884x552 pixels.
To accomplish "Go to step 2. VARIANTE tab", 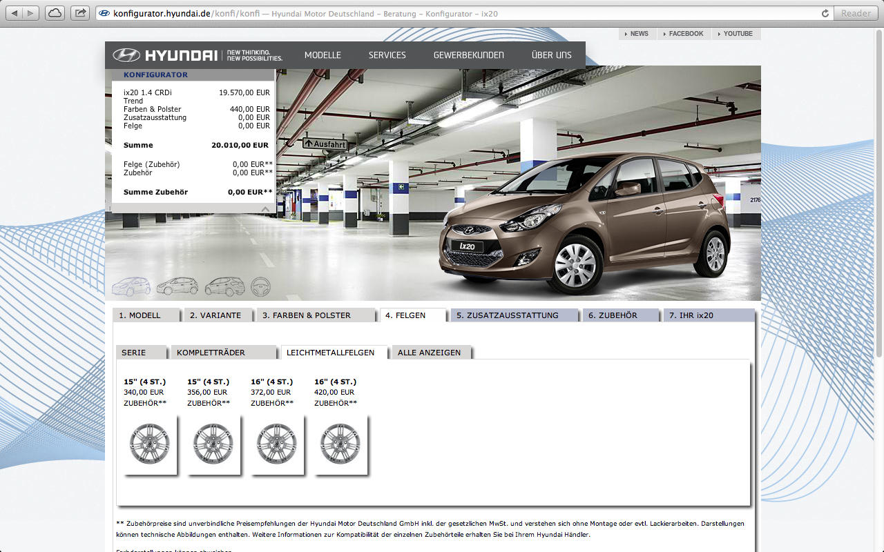I will [x=219, y=315].
